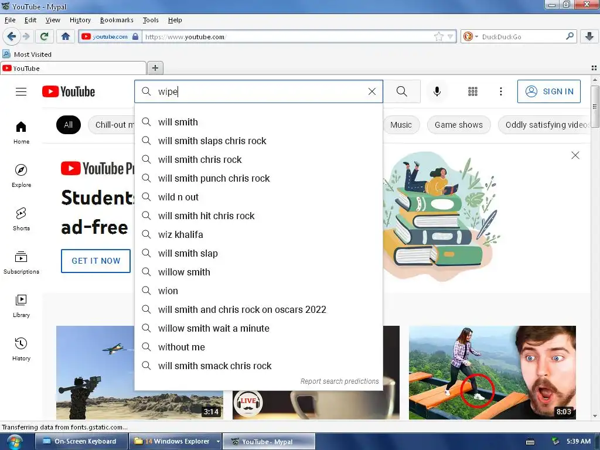Choose suggestion "will smith and chris rock on oscars 2022"
The height and width of the screenshot is (450, 600).
258,309
